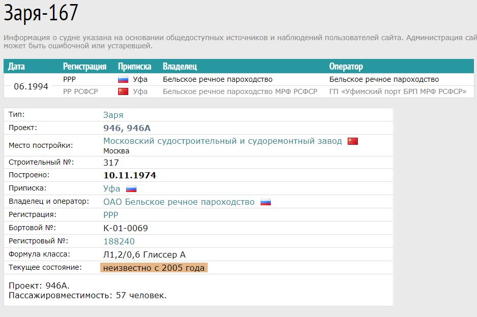Click Soviet flag in РР РСФСР row
This screenshot has width=477, height=317.
pos(123,92)
